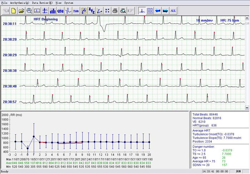Image resolution: width=250 pixels, height=174 pixels.
Task: Open the print preview magnifier icon
Action: point(122,11)
